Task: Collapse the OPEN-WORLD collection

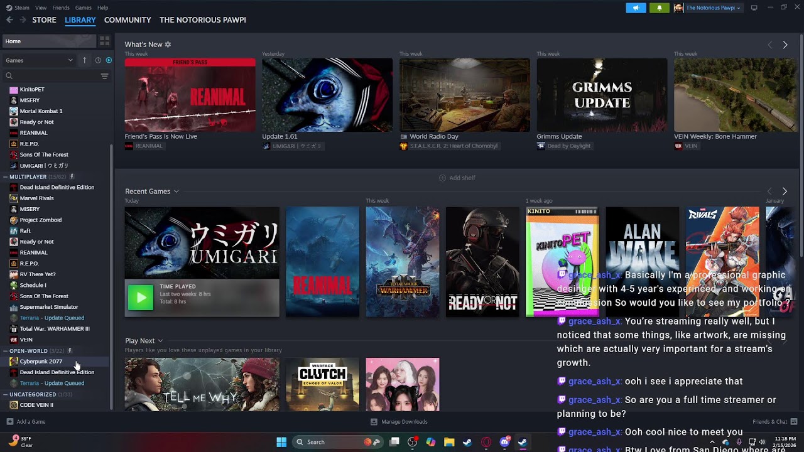Action: [6, 351]
